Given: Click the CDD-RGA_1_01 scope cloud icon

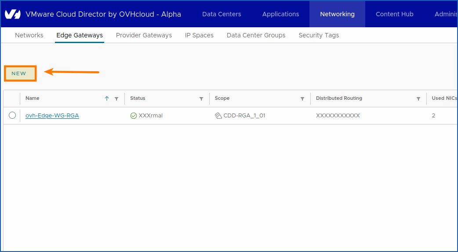Looking at the screenshot, I should [x=218, y=116].
